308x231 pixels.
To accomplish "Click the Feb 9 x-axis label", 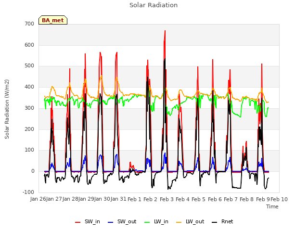I will 263,199.
